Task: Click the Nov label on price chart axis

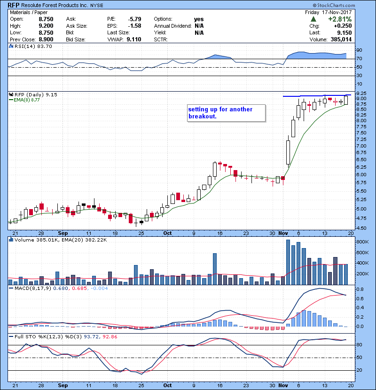Action: [x=283, y=233]
